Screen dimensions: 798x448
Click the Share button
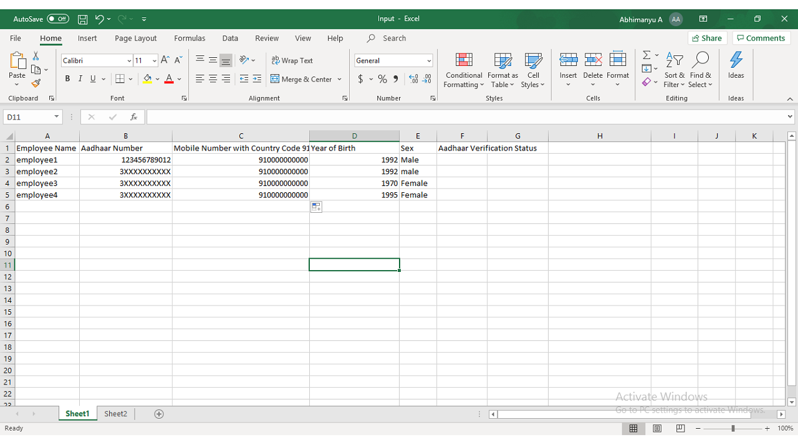click(x=707, y=38)
